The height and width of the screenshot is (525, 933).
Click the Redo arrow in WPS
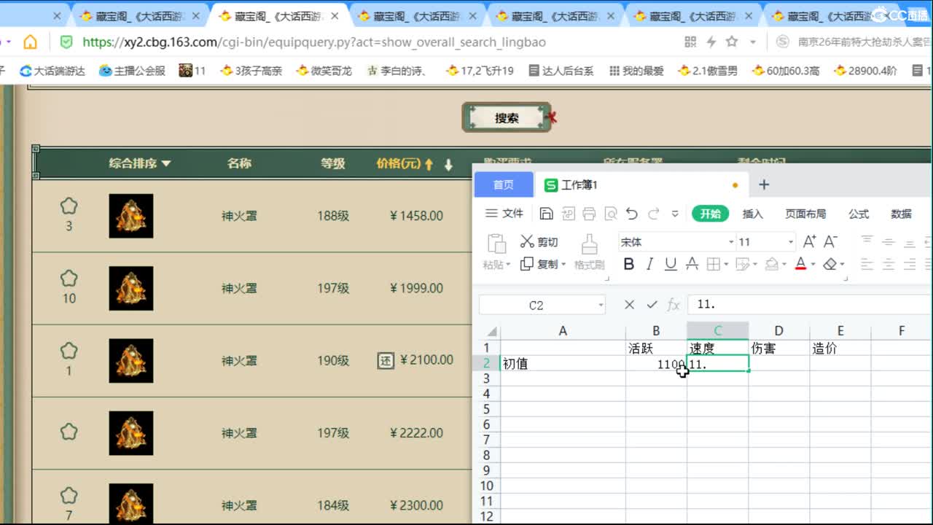click(x=654, y=214)
